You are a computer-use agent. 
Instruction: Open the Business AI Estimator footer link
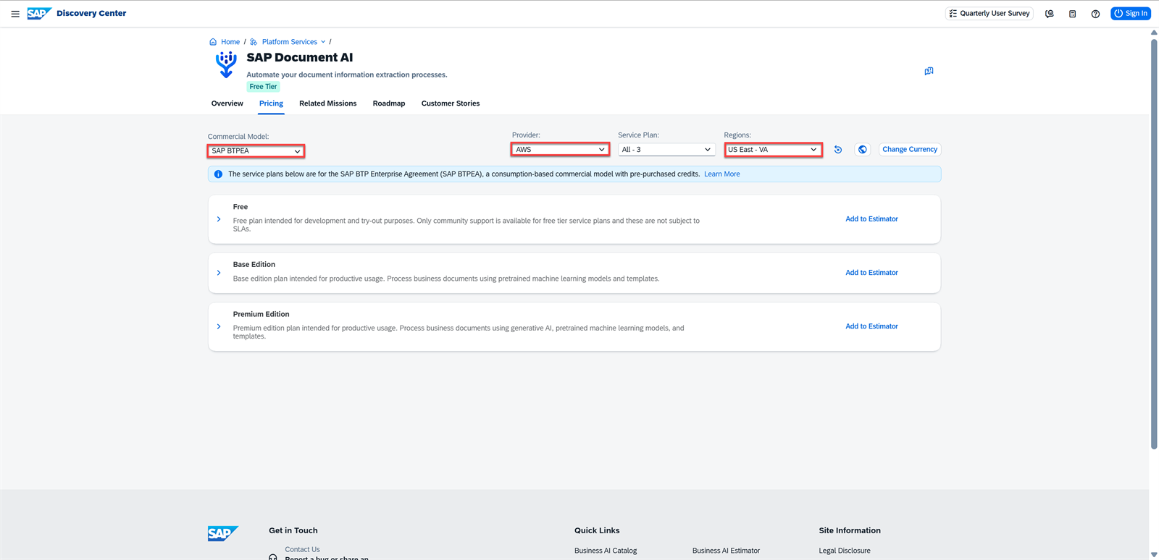(x=726, y=551)
